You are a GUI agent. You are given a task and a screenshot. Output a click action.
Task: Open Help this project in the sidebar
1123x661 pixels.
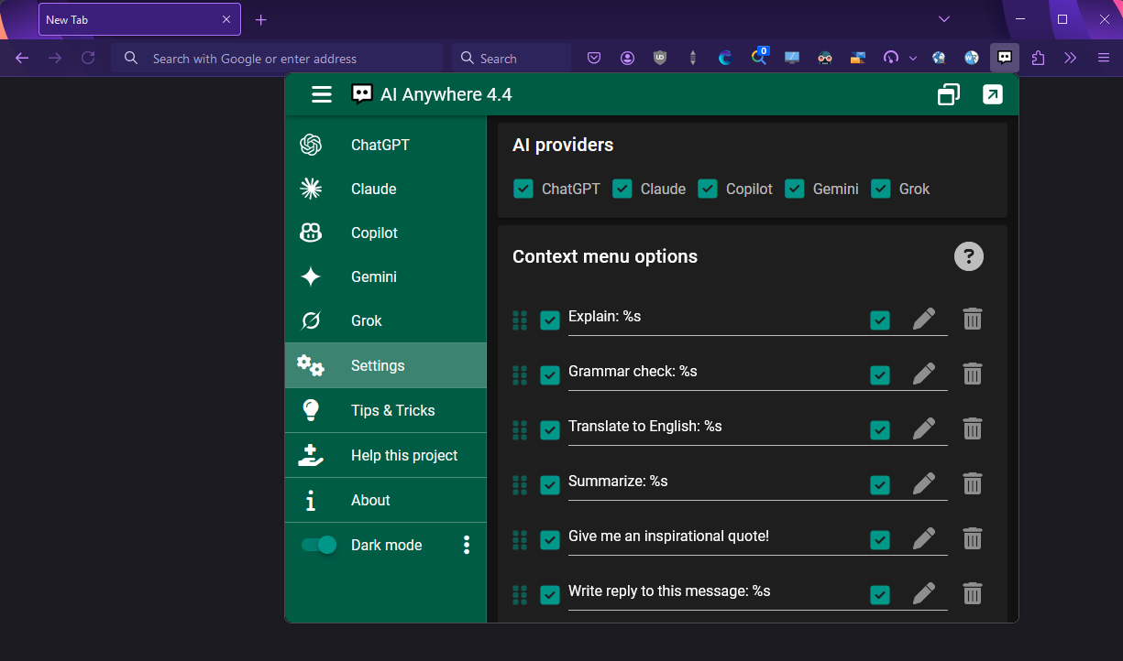386,455
